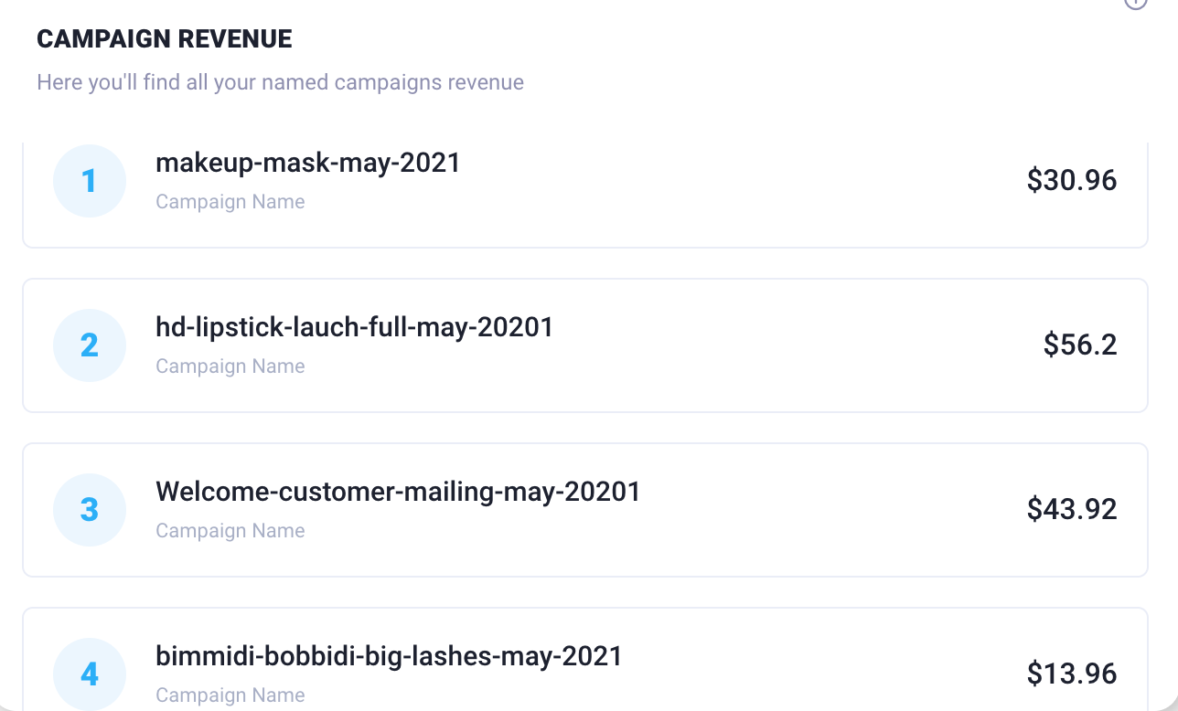Image resolution: width=1178 pixels, height=711 pixels.
Task: Click Campaign Name label under hd-lipstick-lauch-full-may-20201
Action: click(x=230, y=366)
